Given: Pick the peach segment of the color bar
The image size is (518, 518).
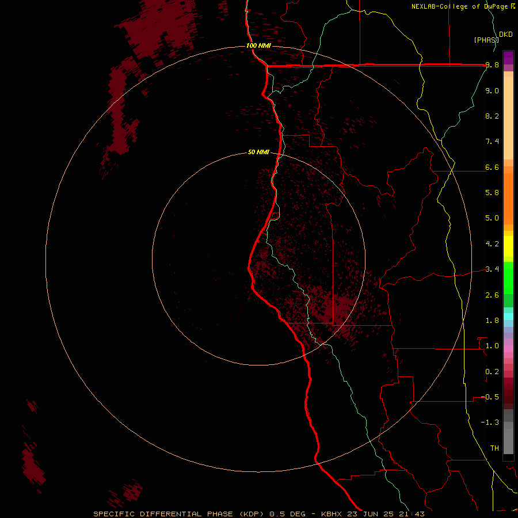Looking at the screenshot, I should tap(508, 119).
